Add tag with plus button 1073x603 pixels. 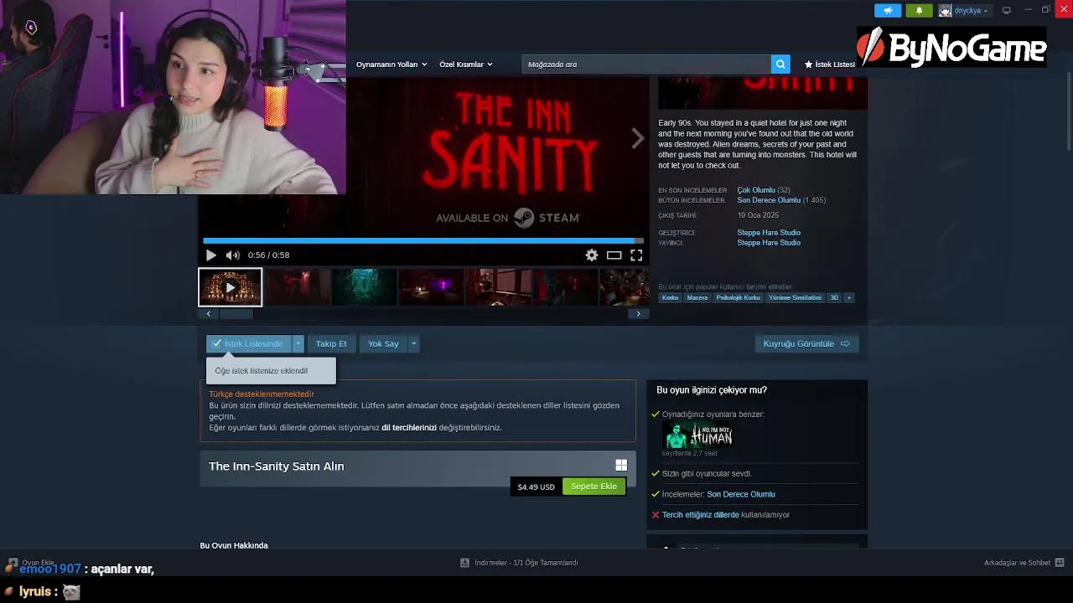(849, 298)
